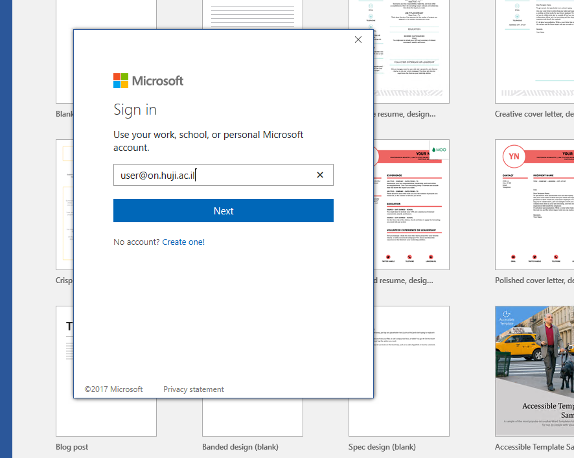574x458 pixels.
Task: Open the Privacy statement link
Action: (x=193, y=389)
